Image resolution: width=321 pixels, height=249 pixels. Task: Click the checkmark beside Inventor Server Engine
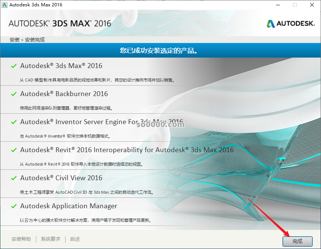tap(14, 122)
